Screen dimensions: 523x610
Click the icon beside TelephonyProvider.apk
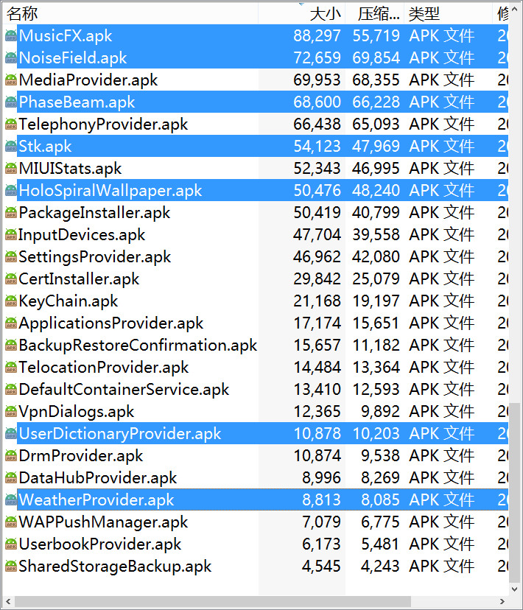tap(11, 125)
